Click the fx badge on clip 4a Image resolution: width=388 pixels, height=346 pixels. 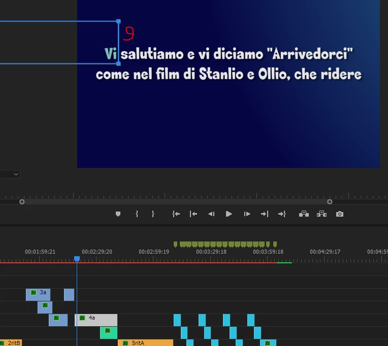tap(82, 318)
